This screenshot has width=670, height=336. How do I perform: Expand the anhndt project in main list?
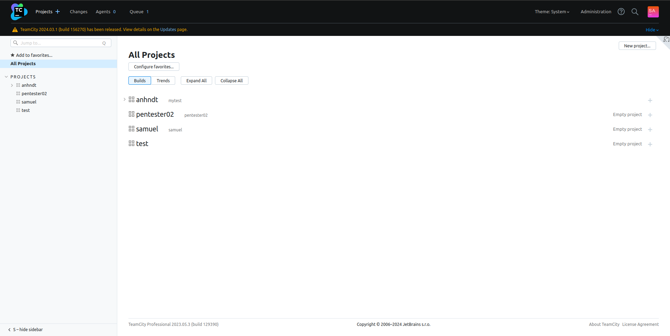[125, 99]
